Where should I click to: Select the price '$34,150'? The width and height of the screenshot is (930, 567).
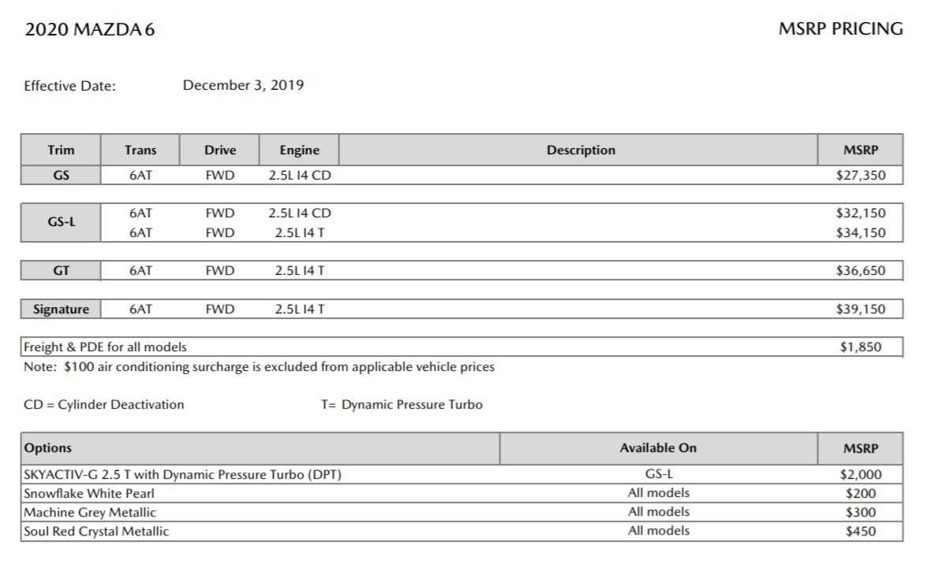pos(861,232)
